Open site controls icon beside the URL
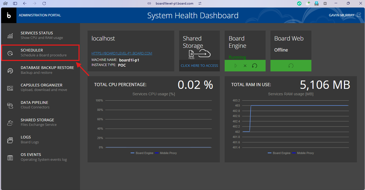 [200, 3]
